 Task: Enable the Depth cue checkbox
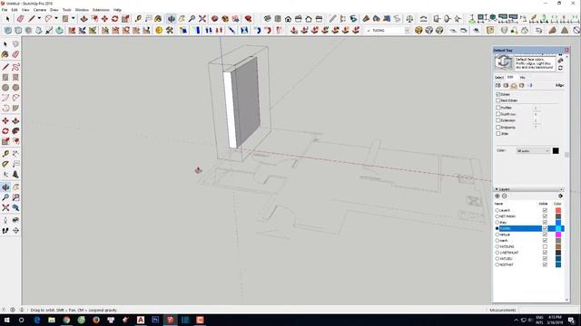coord(498,114)
